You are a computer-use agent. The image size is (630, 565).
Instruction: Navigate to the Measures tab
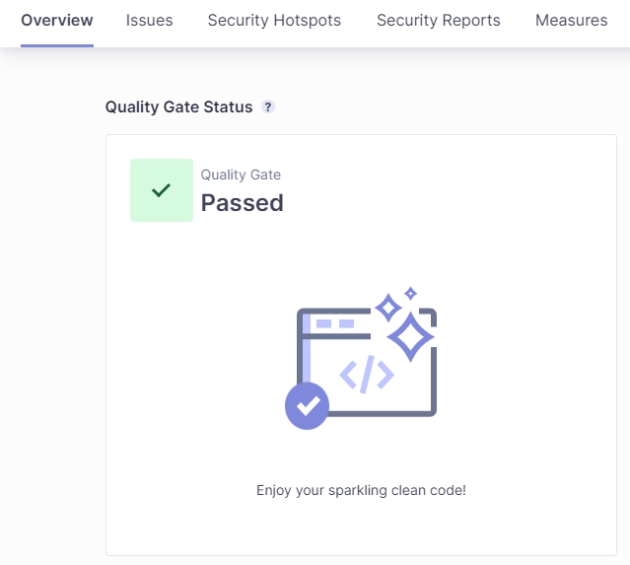click(x=571, y=20)
